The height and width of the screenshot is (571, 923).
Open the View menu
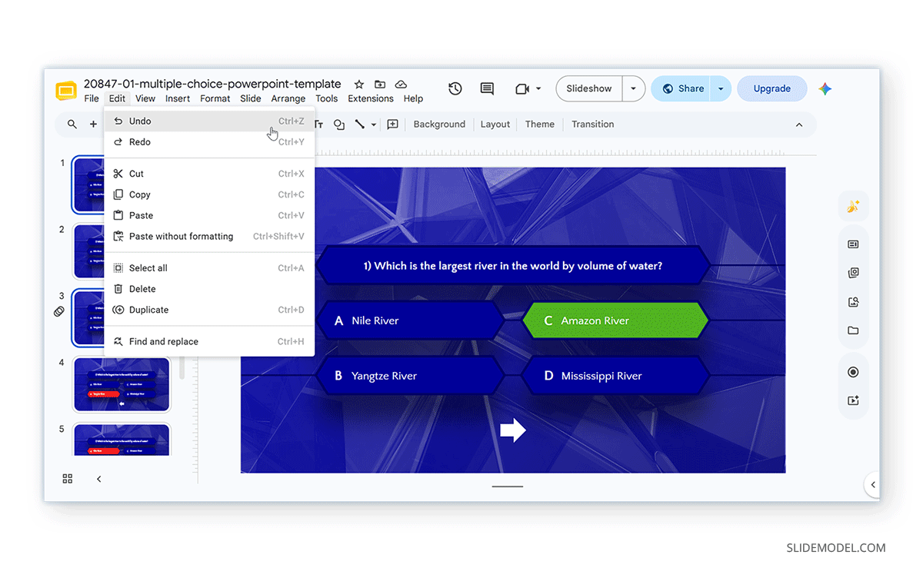pos(145,98)
